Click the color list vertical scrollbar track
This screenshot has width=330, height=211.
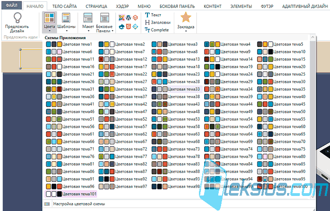[313, 117]
